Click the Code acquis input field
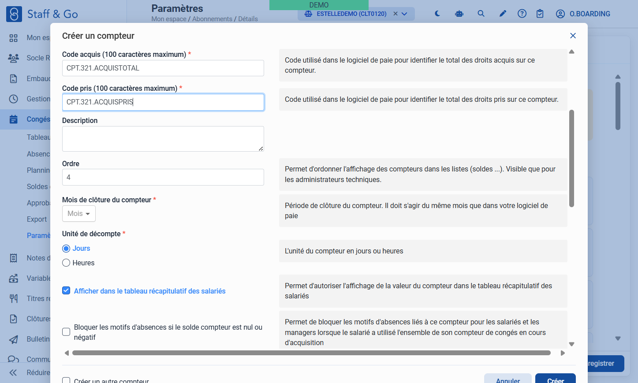 [x=163, y=68]
